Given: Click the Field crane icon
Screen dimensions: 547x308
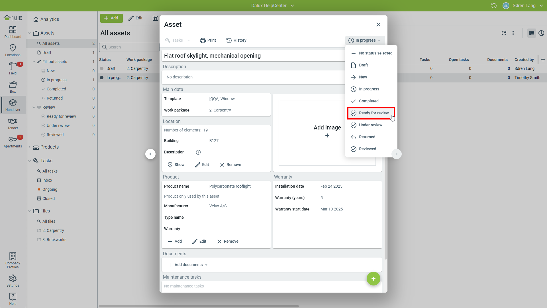Looking at the screenshot, I should coord(12,66).
